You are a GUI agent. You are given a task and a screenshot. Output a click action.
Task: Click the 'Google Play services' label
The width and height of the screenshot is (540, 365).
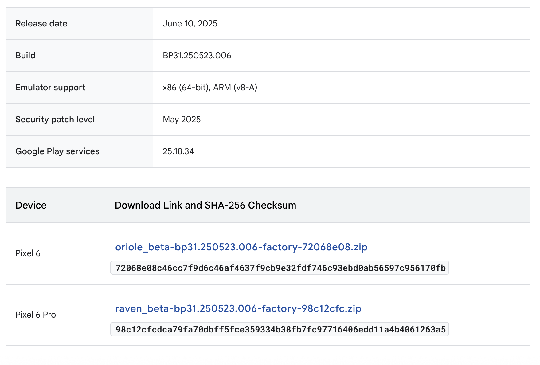point(57,151)
